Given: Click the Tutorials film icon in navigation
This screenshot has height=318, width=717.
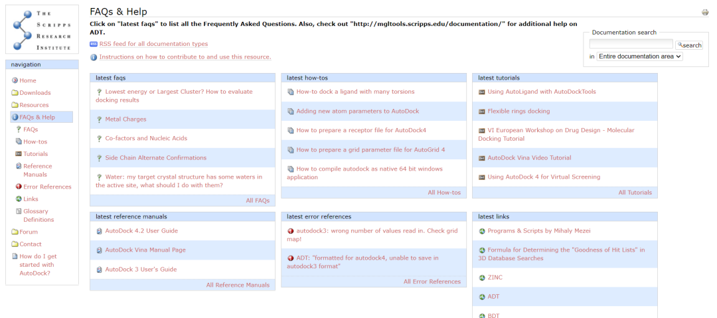Looking at the screenshot, I should pos(19,154).
